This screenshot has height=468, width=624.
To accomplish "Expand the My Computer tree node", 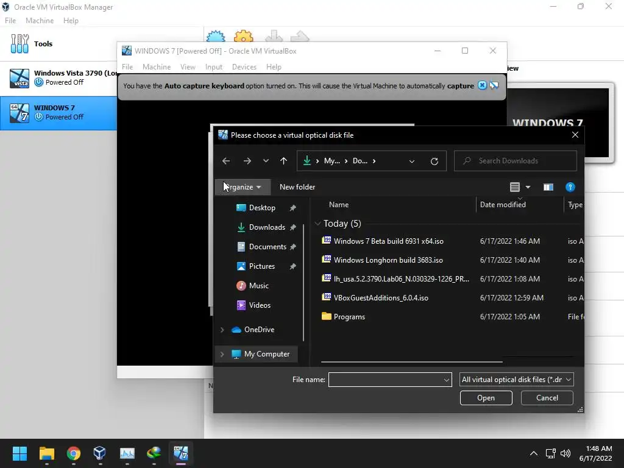I will 222,354.
